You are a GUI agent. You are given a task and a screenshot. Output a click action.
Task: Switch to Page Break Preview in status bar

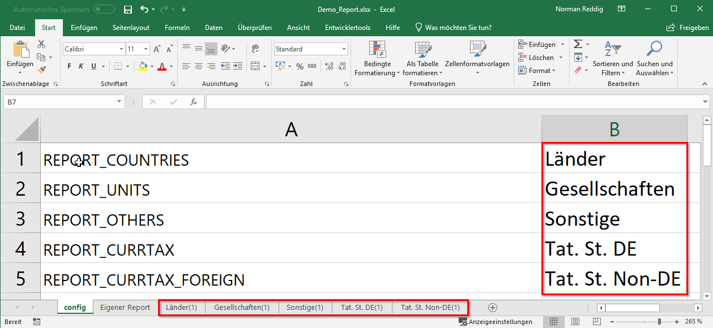(596, 322)
